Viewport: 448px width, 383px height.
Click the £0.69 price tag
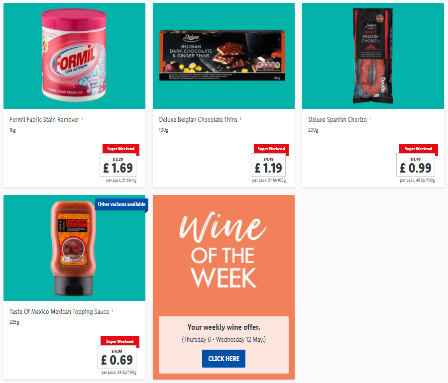[117, 357]
